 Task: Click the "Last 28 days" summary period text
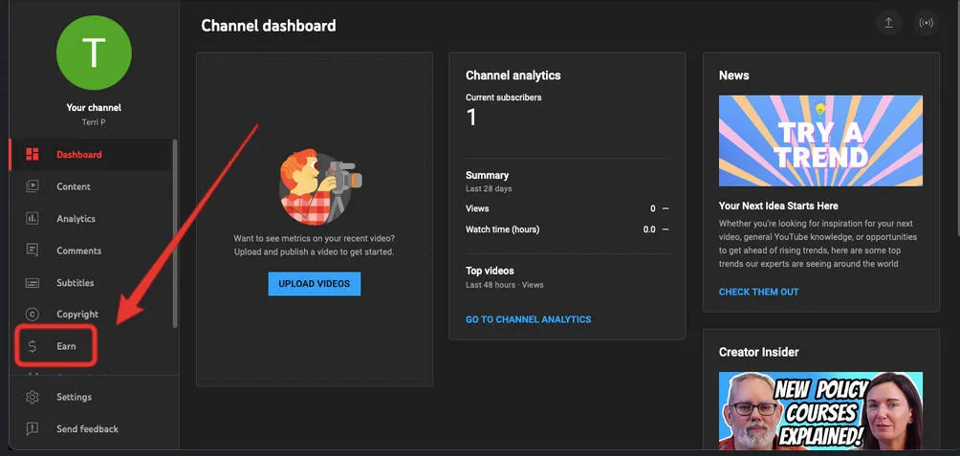pos(489,188)
